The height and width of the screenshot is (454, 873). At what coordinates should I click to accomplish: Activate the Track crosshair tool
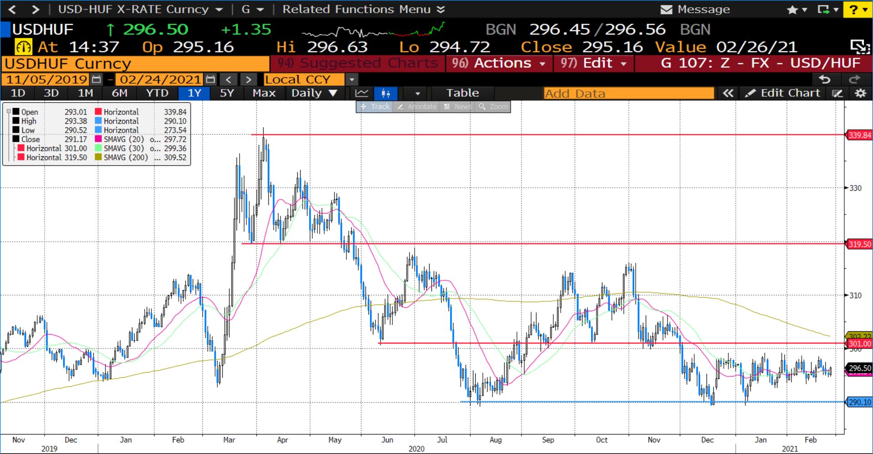click(375, 106)
